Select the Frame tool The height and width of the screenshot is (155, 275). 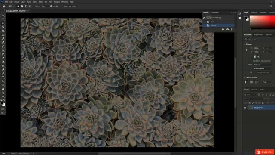(3, 35)
